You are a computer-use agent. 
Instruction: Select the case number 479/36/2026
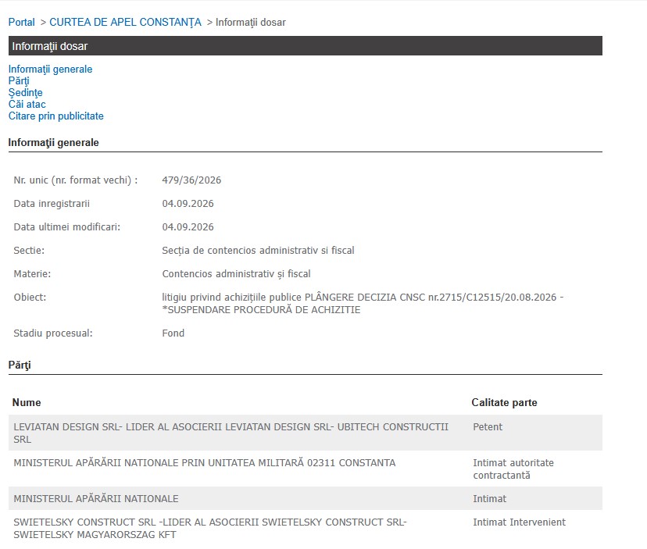pos(191,180)
